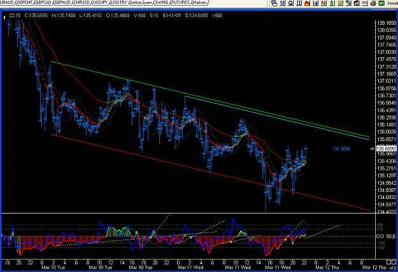This screenshot has height=272, width=398.
Task: Open the 'new' tab
Action: [x=148, y=3]
